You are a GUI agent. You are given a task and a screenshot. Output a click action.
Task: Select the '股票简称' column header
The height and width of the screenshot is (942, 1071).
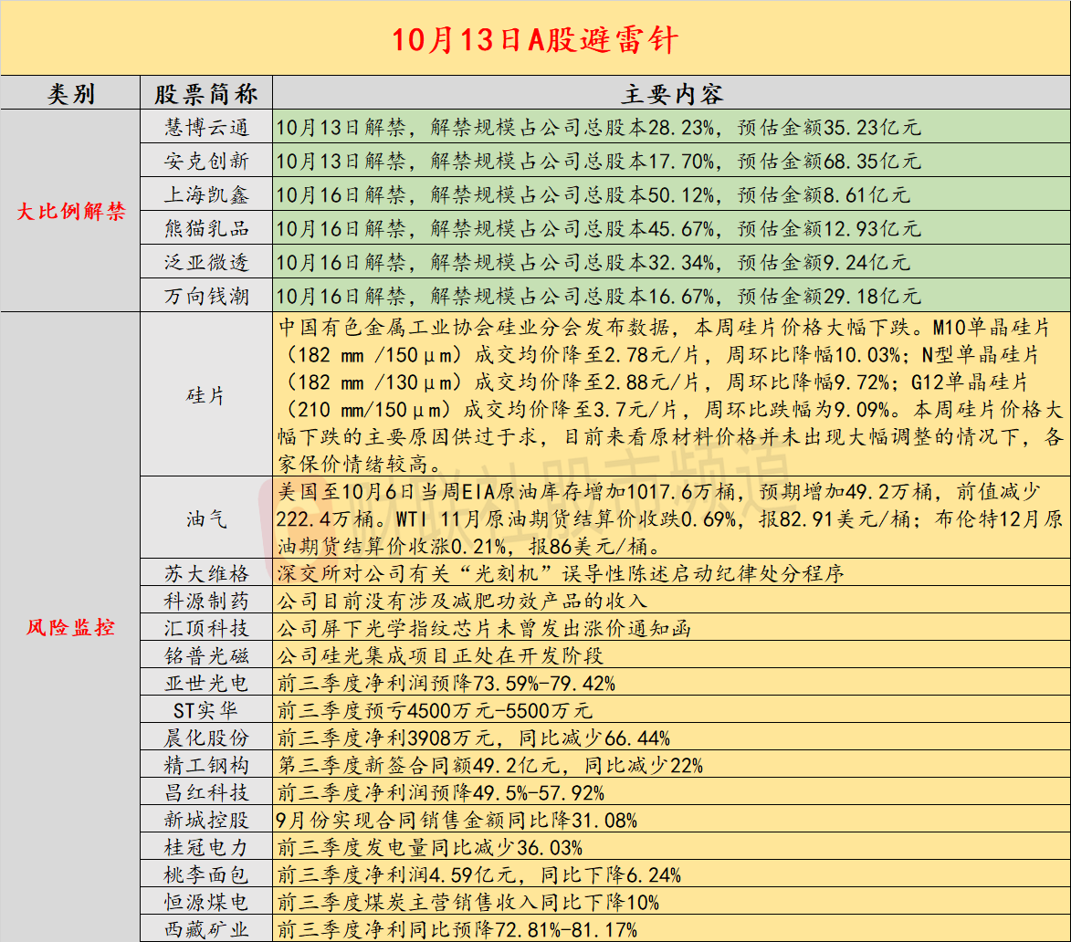point(206,93)
